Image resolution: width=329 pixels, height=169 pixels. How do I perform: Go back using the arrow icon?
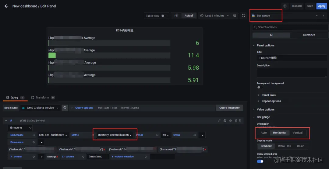[x=6, y=6]
